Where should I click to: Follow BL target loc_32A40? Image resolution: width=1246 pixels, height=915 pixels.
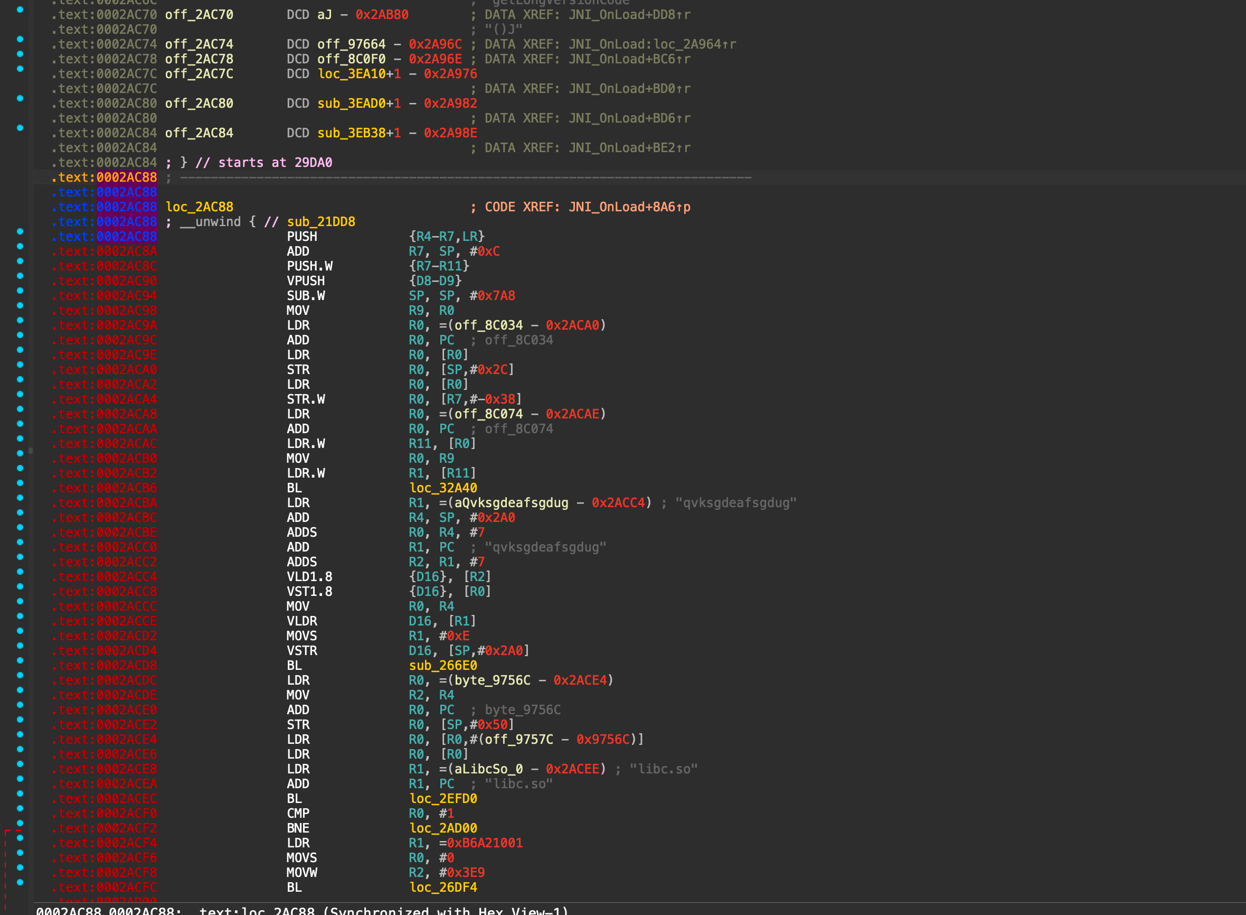(443, 488)
